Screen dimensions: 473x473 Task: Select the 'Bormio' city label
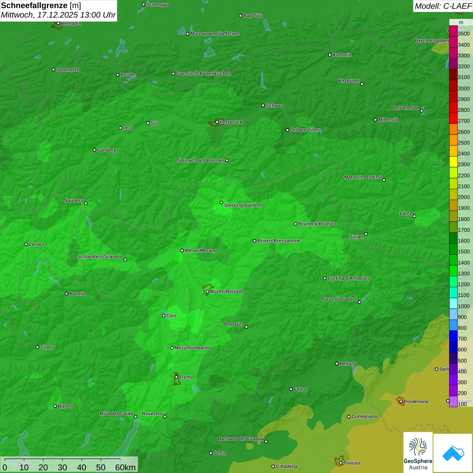point(77,294)
